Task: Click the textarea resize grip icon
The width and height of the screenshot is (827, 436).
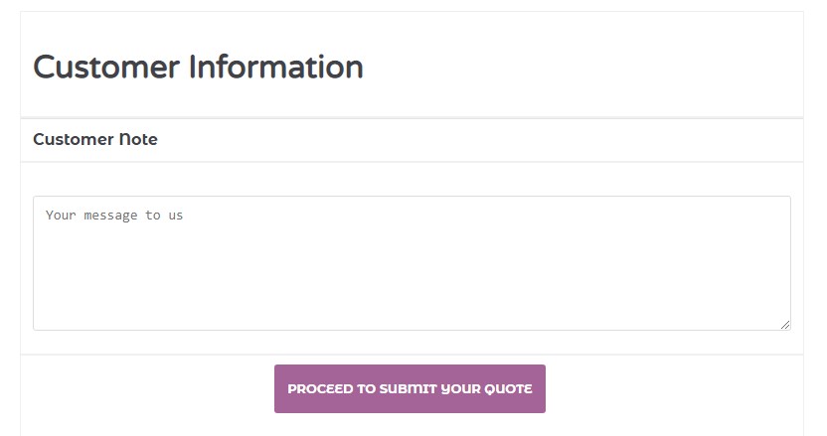Action: point(785,324)
